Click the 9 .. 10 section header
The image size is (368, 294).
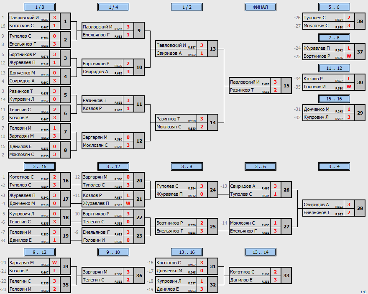click(113, 253)
